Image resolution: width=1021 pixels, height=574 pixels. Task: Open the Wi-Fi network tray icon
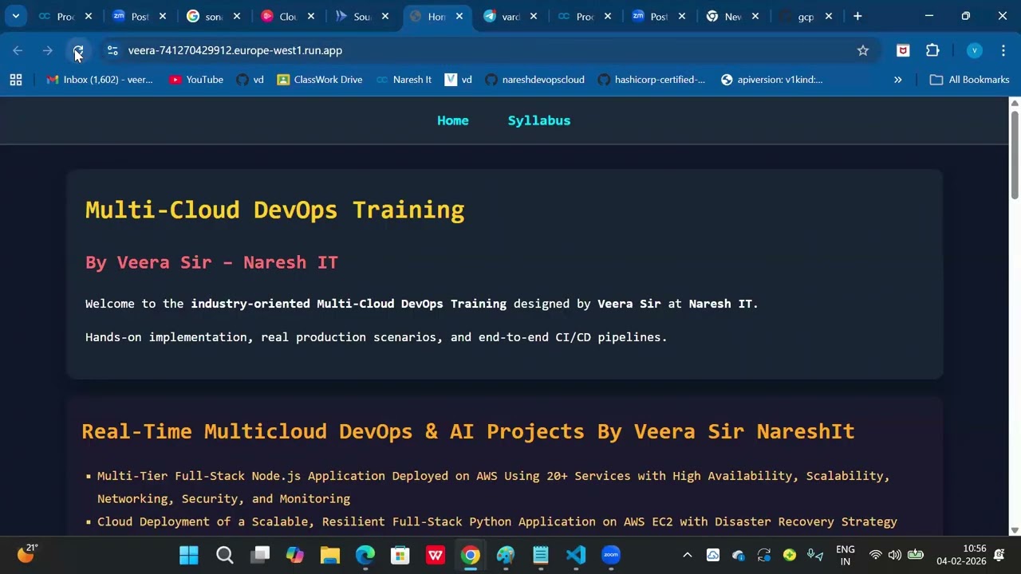(875, 555)
